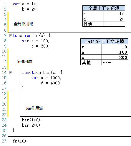Image resolution: width=131 pixels, height=146 pixels.
Task: Select line number 14 in gutter
Action: click(x=4, y=72)
